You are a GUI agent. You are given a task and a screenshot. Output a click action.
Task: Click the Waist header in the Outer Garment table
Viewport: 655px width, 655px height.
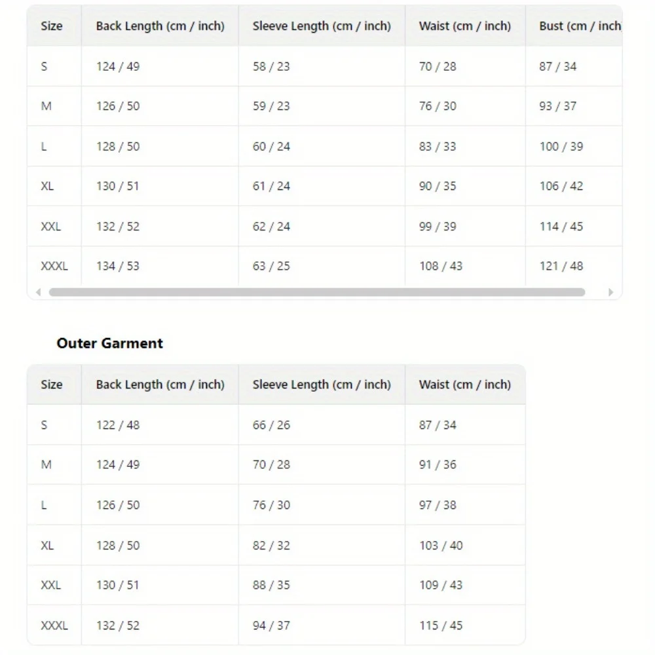click(x=464, y=384)
